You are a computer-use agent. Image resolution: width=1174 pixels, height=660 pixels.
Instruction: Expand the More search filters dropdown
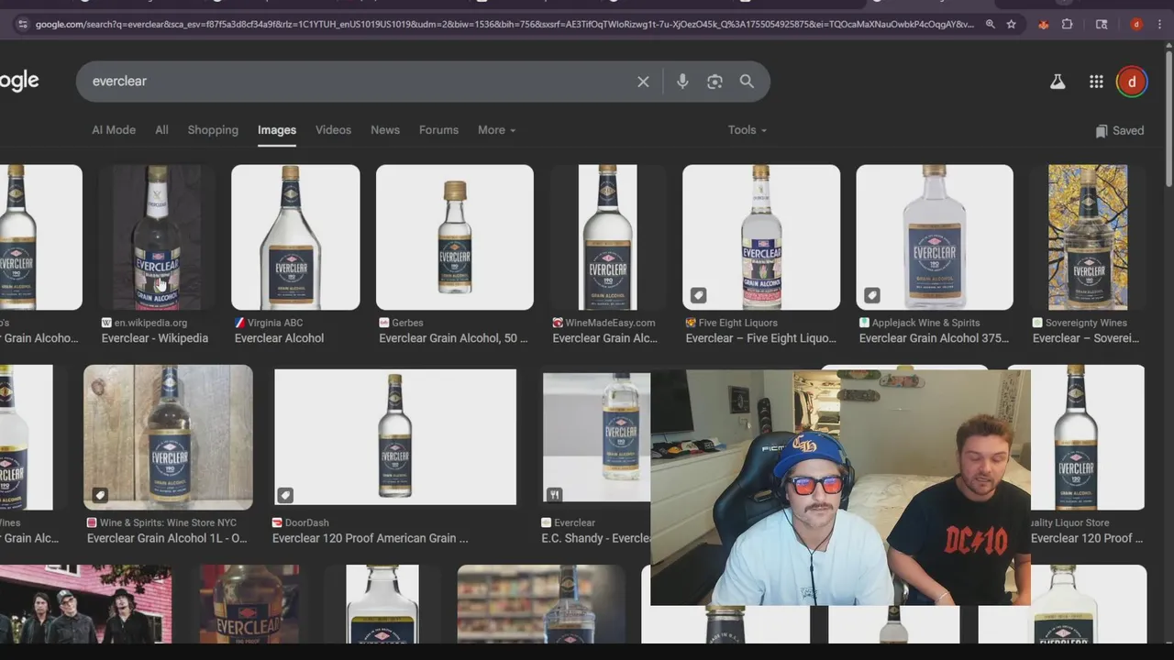(x=496, y=130)
